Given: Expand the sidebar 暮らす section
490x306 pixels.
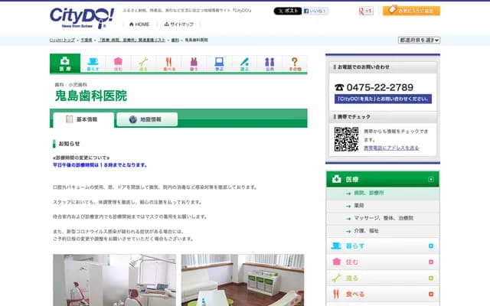Looking at the screenshot, I should click(x=431, y=246).
